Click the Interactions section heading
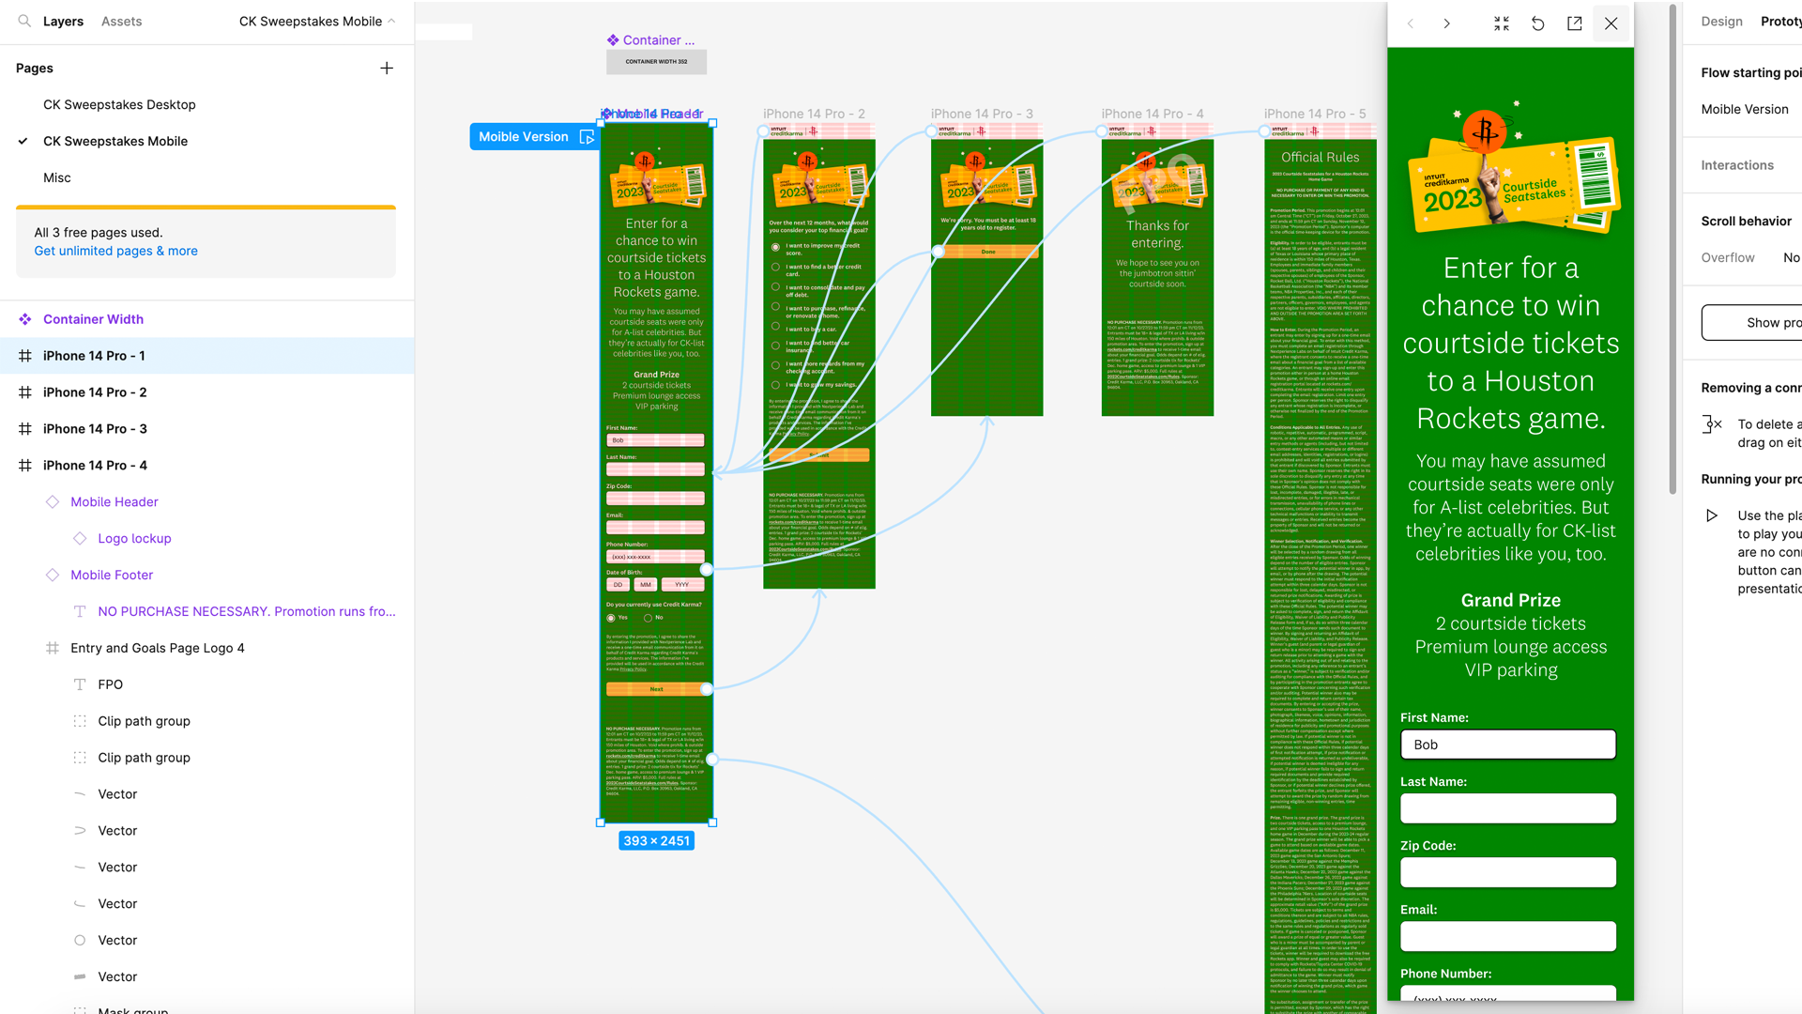The image size is (1802, 1014). pyautogui.click(x=1737, y=165)
